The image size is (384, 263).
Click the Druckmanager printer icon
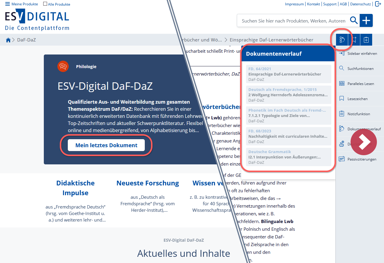[342, 144]
